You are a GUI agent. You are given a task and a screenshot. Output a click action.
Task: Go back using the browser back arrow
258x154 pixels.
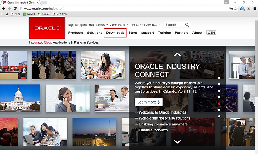[x=4, y=9]
